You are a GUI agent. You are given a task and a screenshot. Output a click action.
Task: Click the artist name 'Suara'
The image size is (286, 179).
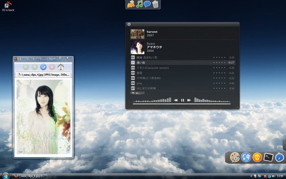click(x=151, y=44)
